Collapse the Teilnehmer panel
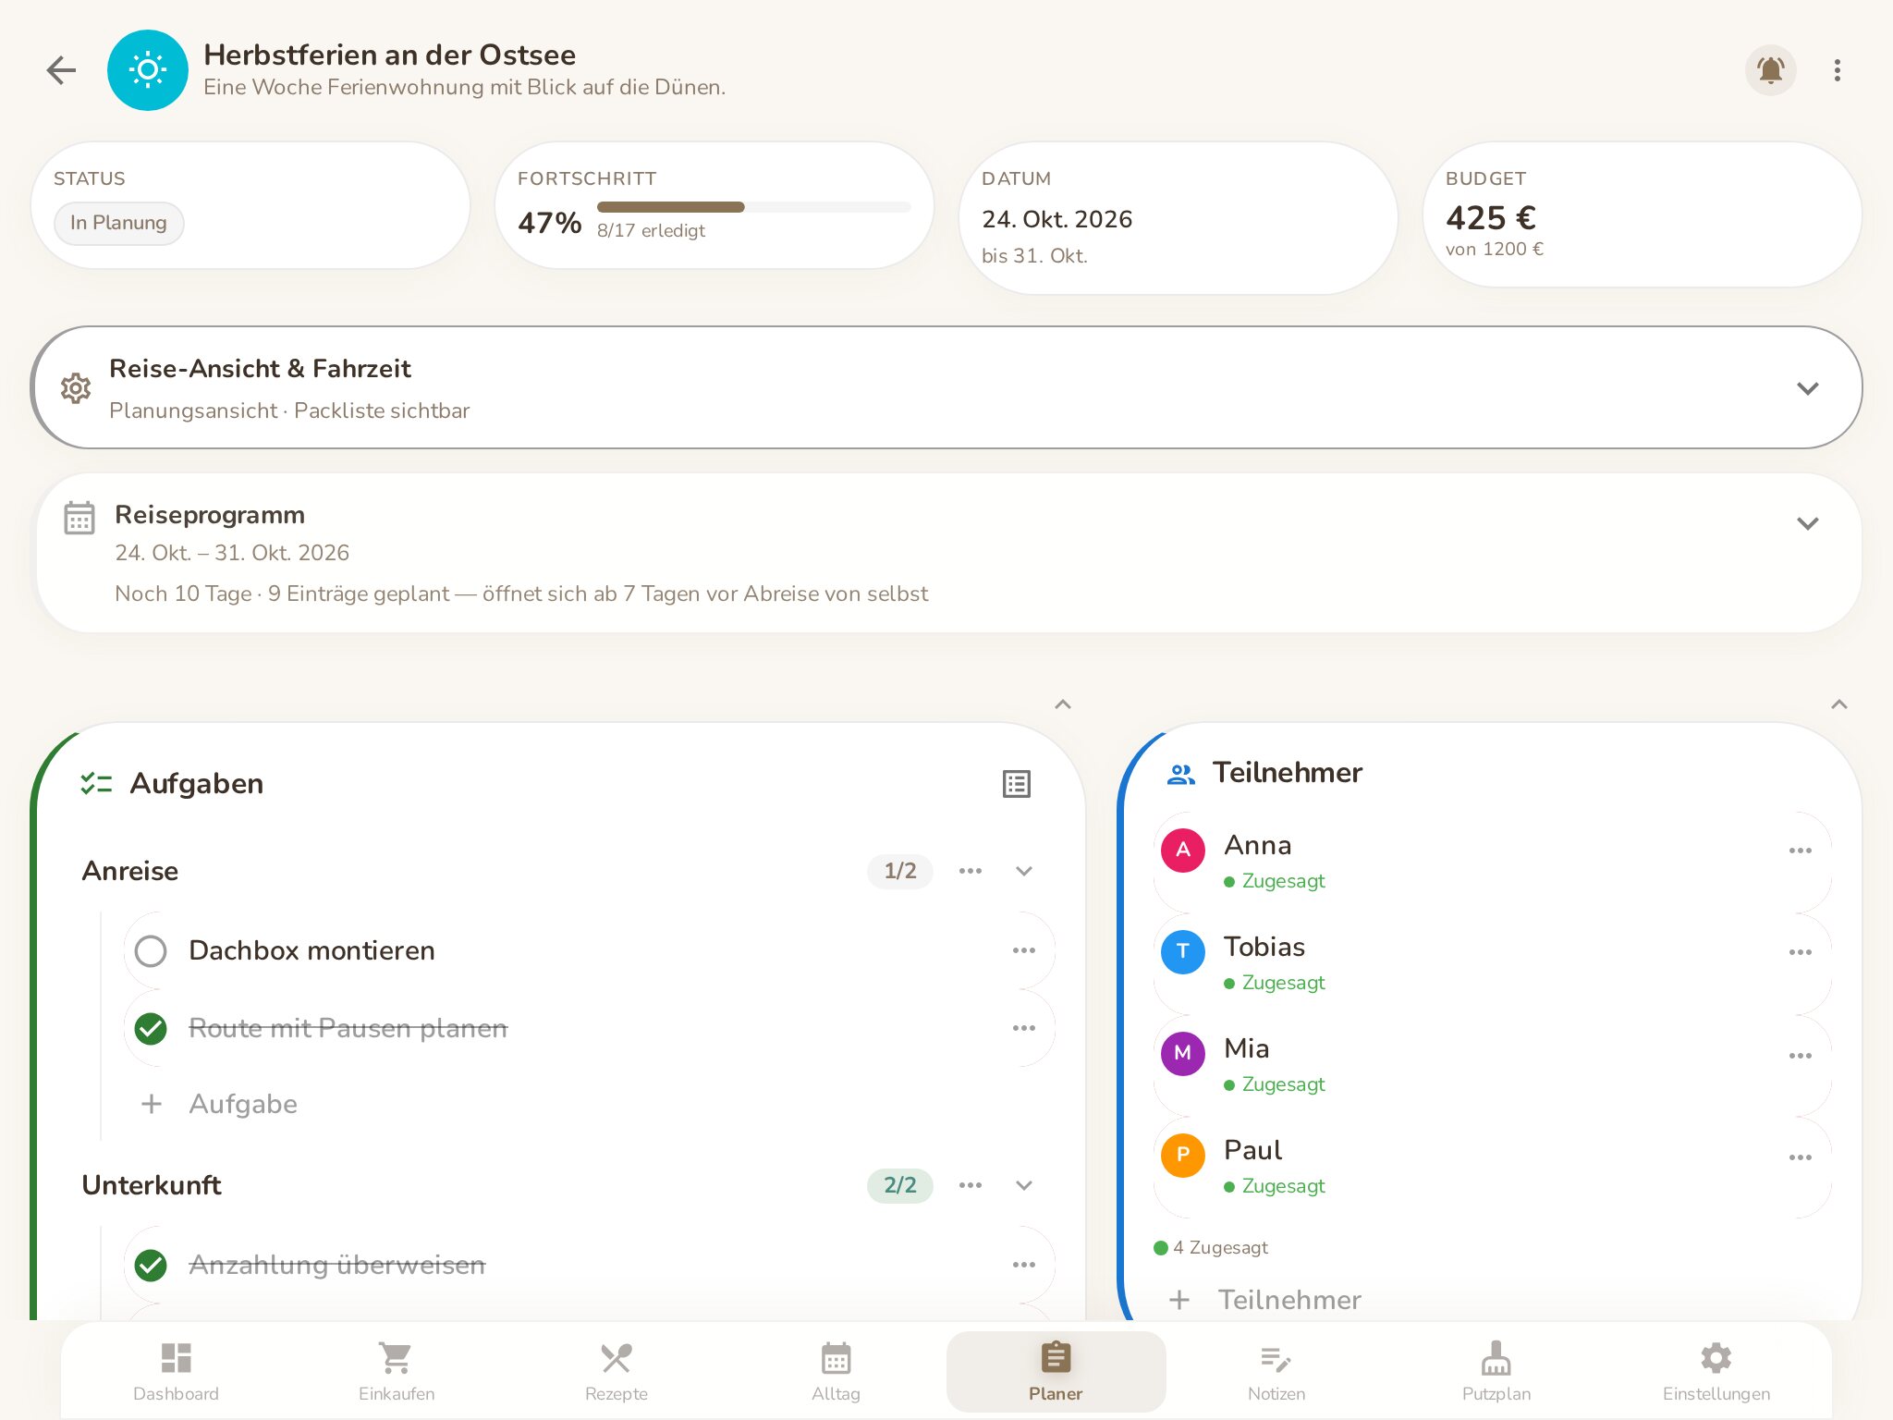This screenshot has height=1420, width=1893. point(1839,704)
